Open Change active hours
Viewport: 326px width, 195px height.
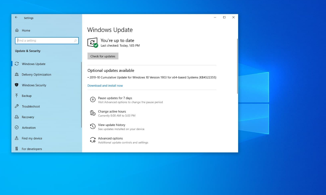tap(112, 111)
